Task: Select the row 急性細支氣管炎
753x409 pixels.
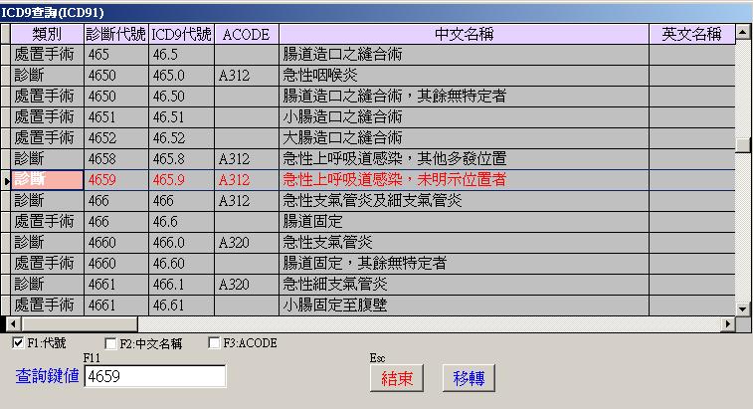Action: [x=464, y=284]
